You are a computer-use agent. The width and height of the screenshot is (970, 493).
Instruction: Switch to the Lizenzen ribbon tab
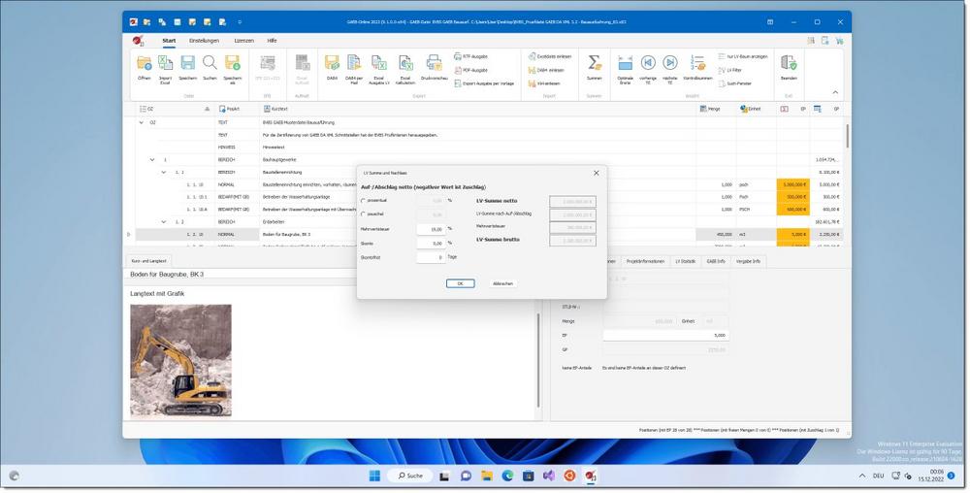click(x=244, y=41)
